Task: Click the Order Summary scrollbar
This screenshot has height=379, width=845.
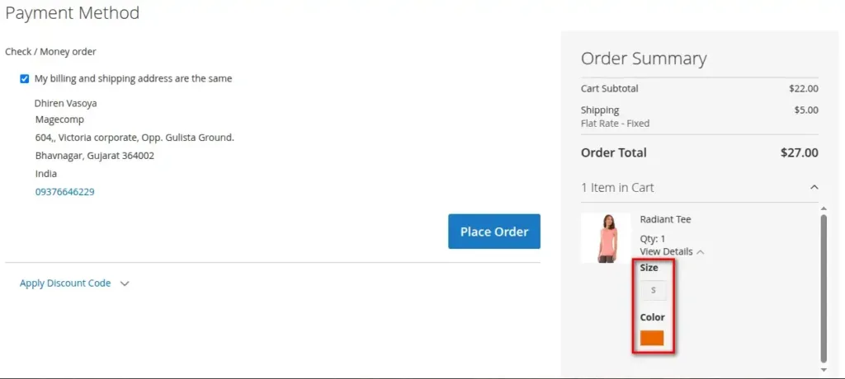Action: click(x=824, y=287)
